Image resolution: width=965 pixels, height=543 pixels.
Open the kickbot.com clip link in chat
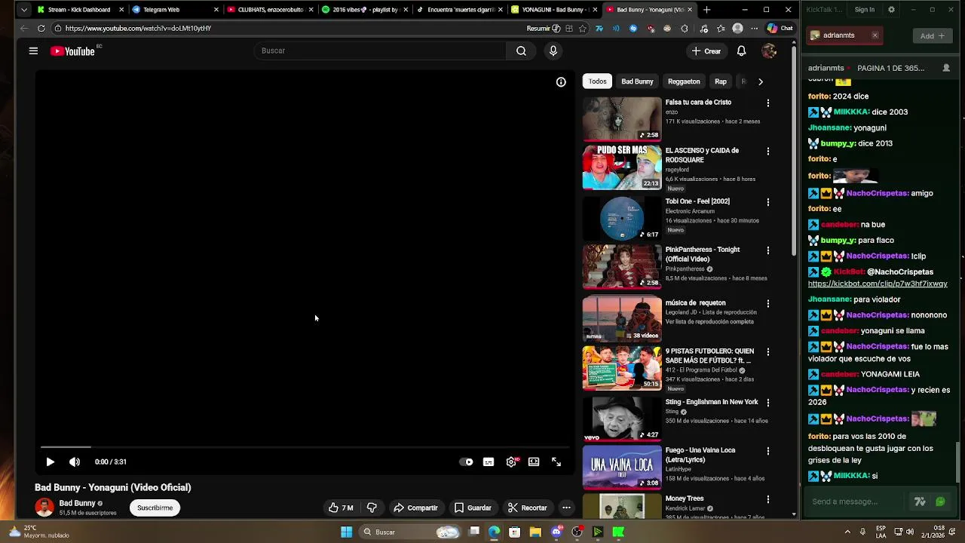pos(878,284)
